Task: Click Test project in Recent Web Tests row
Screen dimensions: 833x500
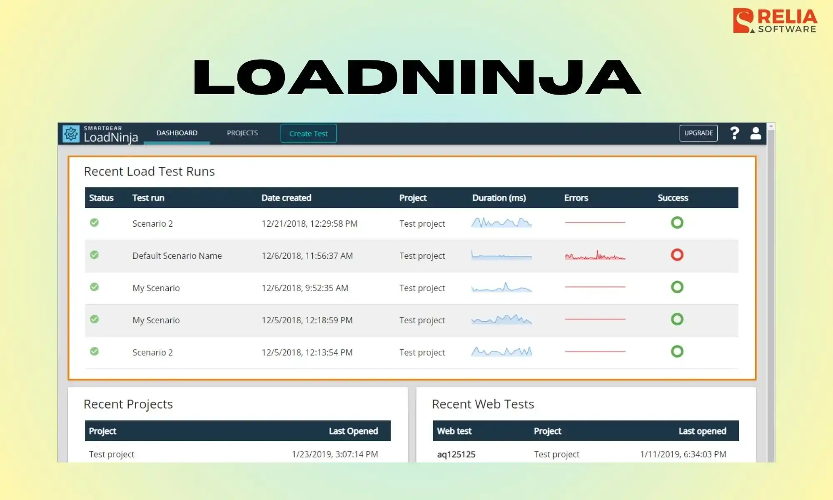Action: click(x=556, y=454)
